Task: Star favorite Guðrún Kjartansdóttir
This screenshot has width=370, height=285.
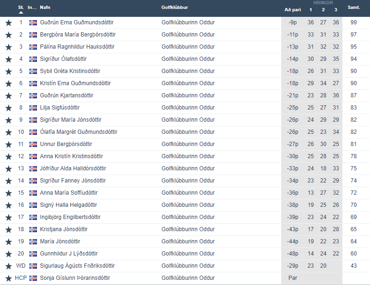Action: (9, 96)
